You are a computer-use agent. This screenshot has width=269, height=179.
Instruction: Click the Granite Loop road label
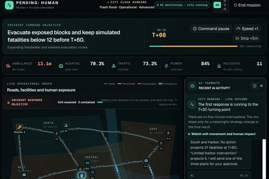(x=33, y=128)
